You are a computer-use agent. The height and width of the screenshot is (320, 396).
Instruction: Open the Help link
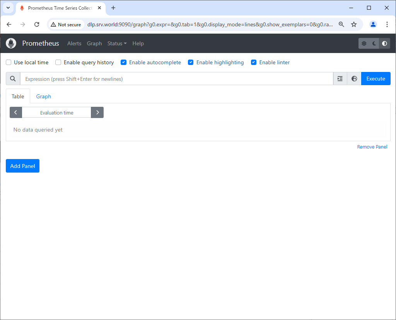point(138,43)
